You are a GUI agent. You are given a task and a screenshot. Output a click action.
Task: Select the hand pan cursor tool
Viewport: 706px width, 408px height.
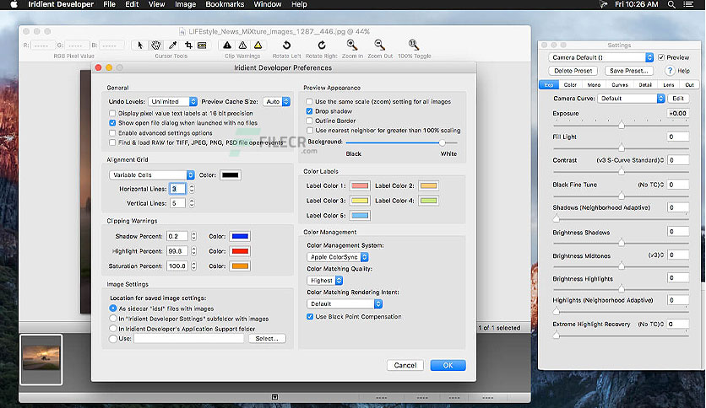coord(155,45)
